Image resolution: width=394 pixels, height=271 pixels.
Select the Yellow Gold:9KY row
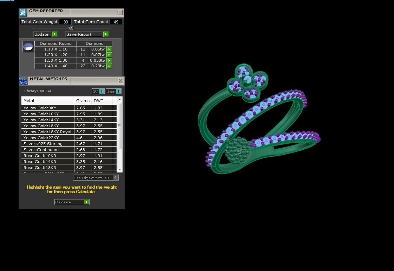pyautogui.click(x=69, y=108)
